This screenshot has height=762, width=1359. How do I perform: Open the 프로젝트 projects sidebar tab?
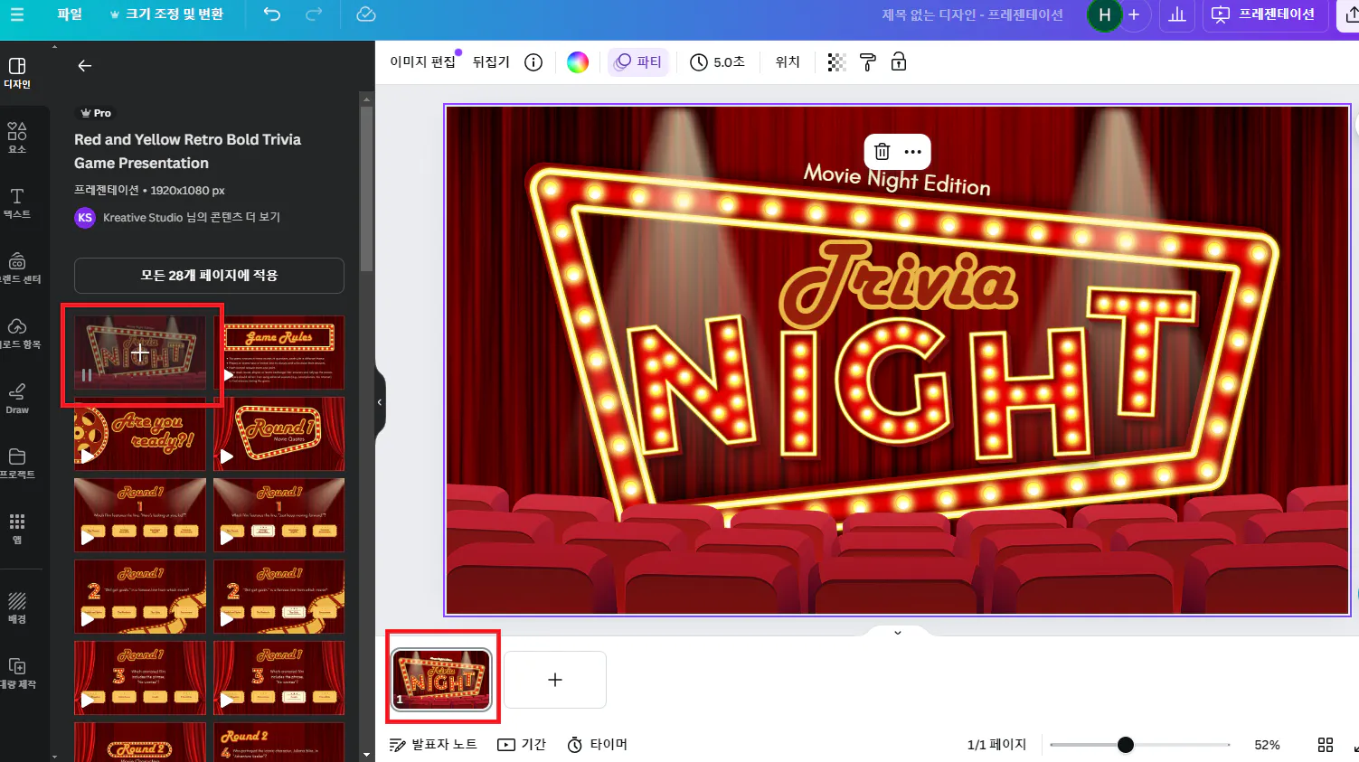point(17,464)
